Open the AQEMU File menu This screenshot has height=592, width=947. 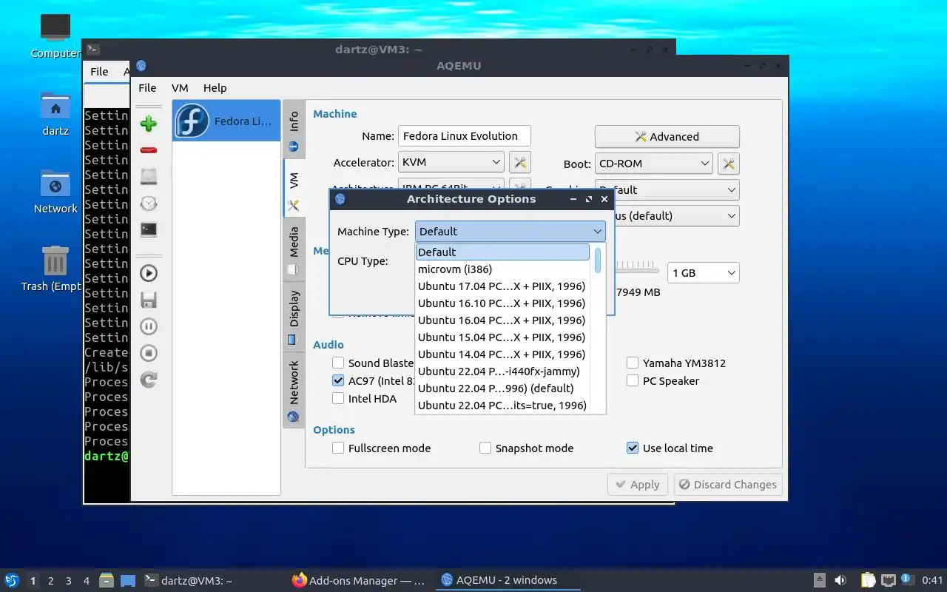point(147,87)
